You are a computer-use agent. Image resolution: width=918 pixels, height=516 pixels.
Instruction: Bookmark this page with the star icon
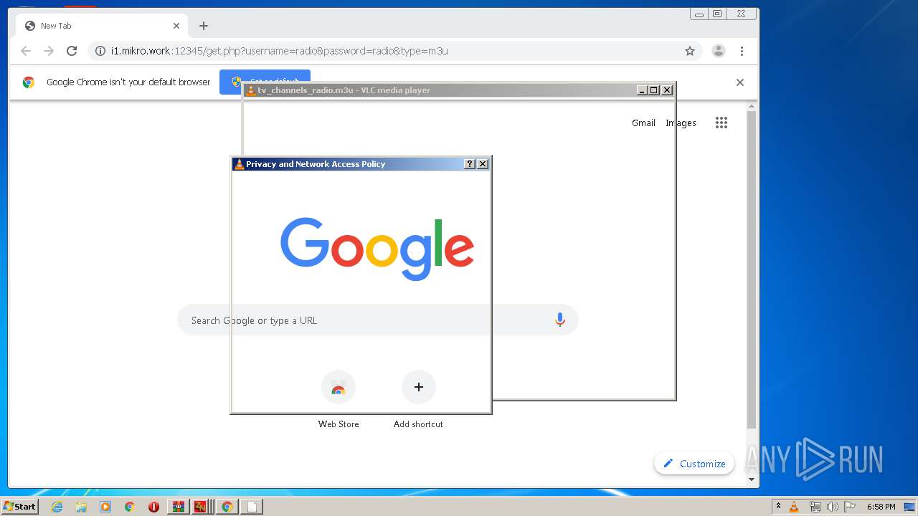[690, 51]
